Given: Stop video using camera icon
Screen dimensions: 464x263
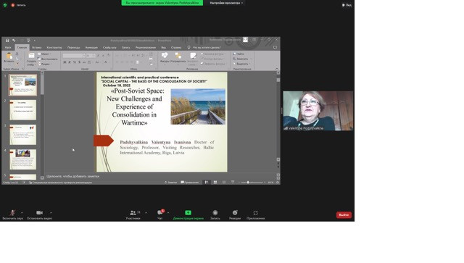Looking at the screenshot, I should (x=39, y=214).
